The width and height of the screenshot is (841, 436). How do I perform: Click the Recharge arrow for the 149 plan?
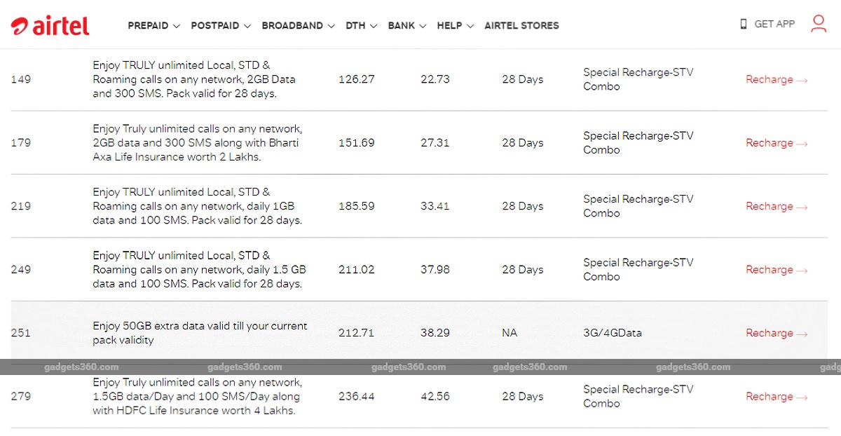[776, 79]
